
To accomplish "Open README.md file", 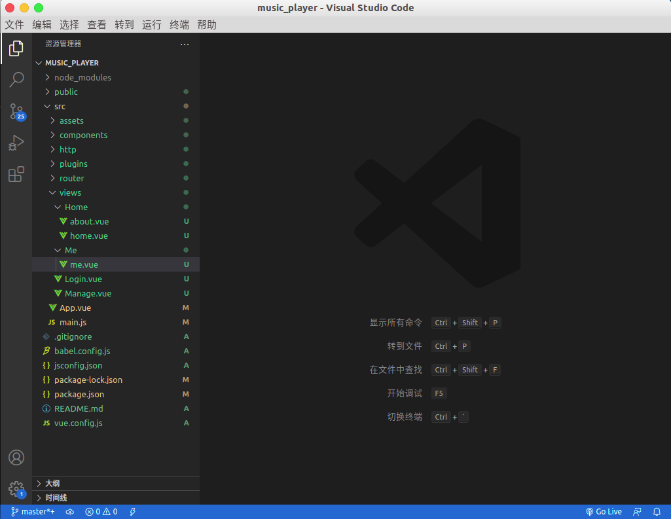I will click(x=116, y=408).
